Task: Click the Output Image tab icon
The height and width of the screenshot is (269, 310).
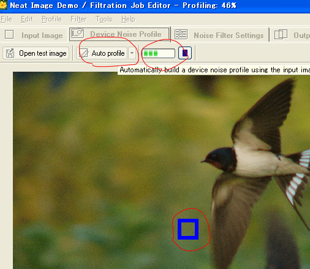Action: coord(281,34)
